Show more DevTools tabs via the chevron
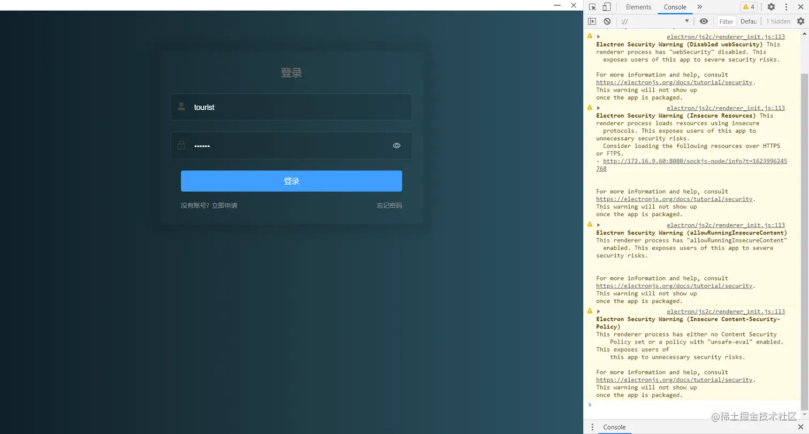The height and width of the screenshot is (434, 809). (x=699, y=7)
